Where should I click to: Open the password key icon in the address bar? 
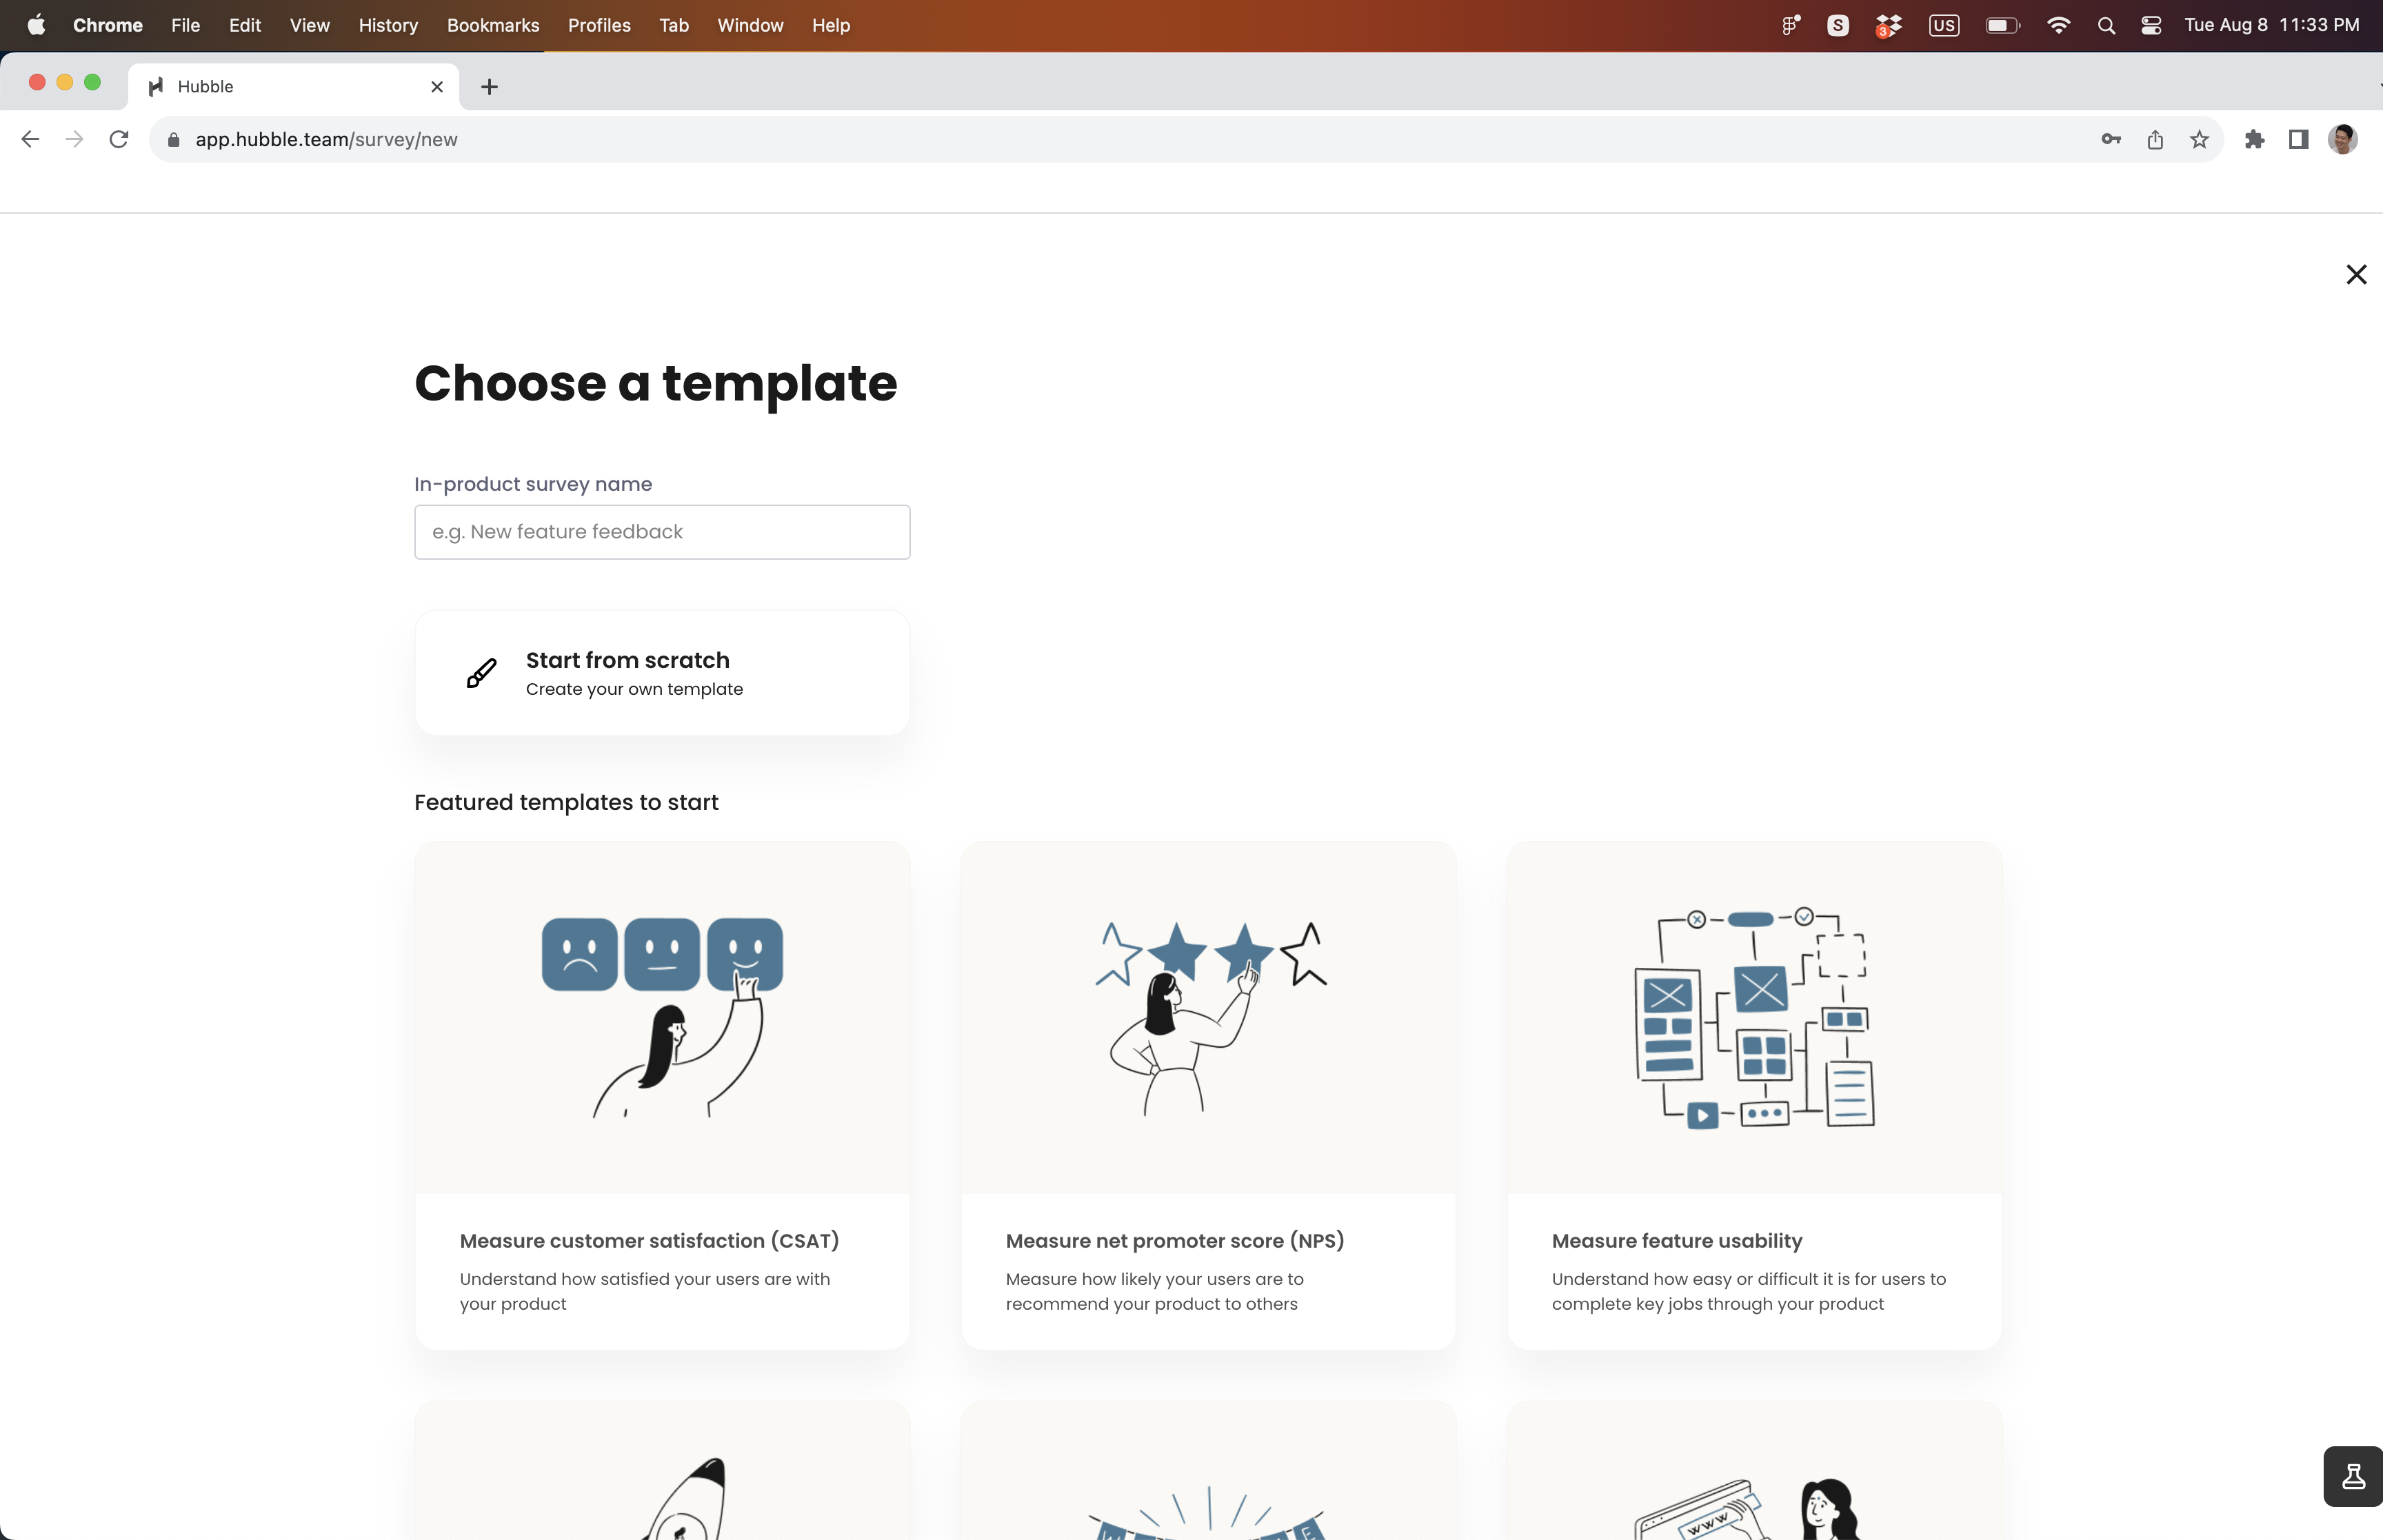[x=2111, y=139]
